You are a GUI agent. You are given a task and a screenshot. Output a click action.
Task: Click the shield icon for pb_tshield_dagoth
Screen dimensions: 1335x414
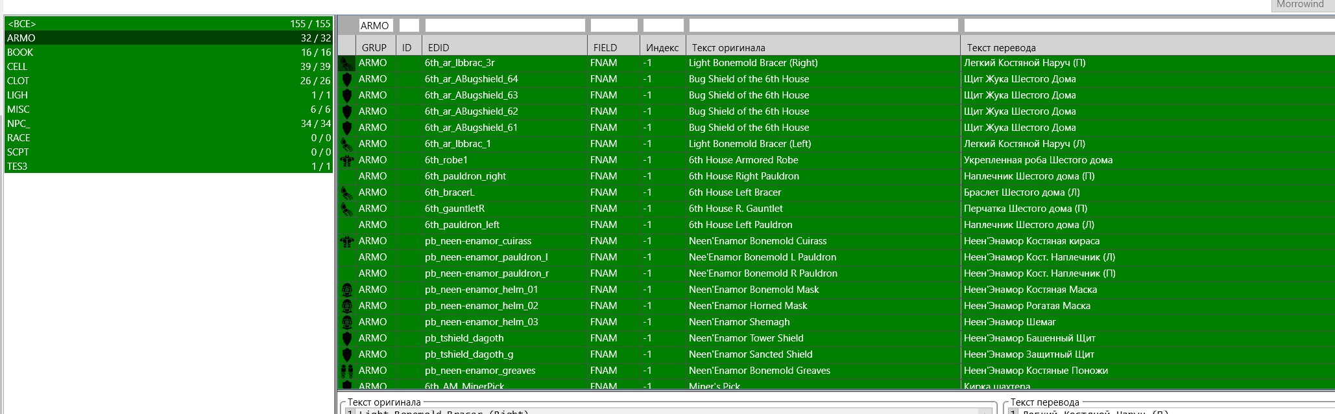347,339
